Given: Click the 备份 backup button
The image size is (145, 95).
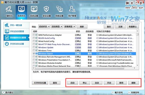Looking at the screenshot, I should click(x=109, y=27).
